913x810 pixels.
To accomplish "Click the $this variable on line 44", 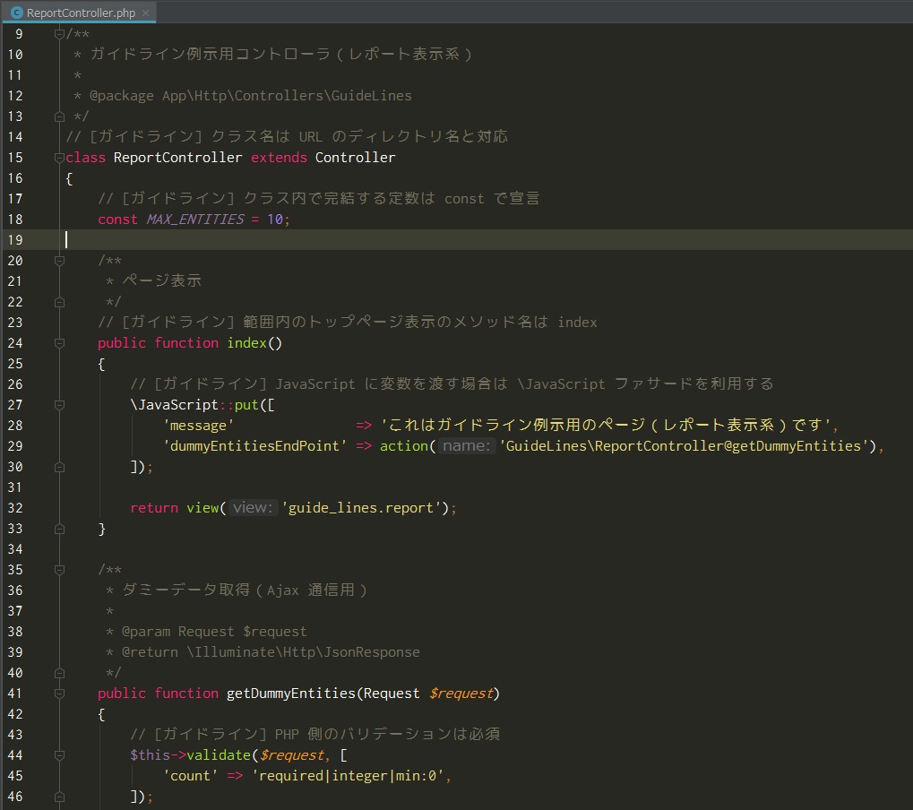I will pos(151,755).
